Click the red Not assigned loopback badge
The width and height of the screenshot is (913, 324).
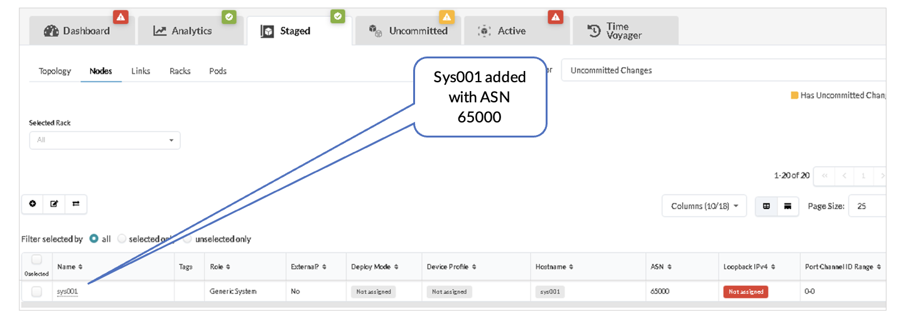(745, 291)
